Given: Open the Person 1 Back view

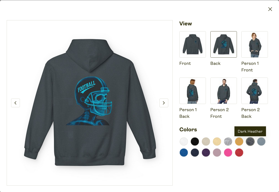Looking at the screenshot, I should [193, 90].
